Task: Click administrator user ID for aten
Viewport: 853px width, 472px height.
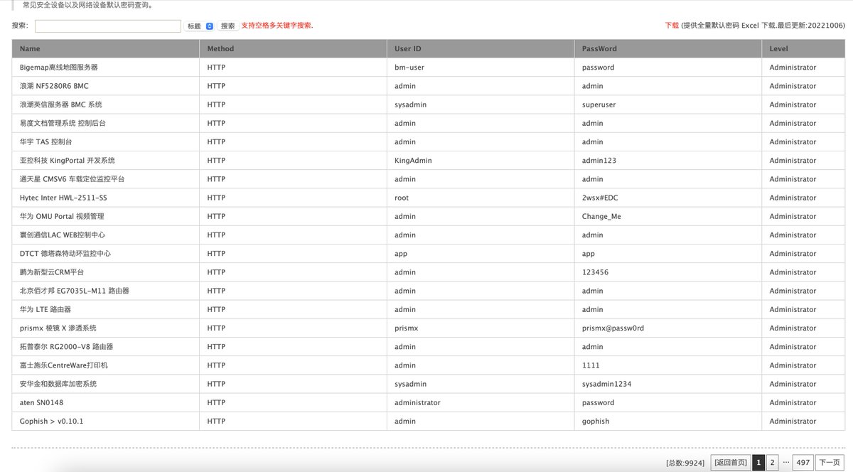Action: click(417, 402)
